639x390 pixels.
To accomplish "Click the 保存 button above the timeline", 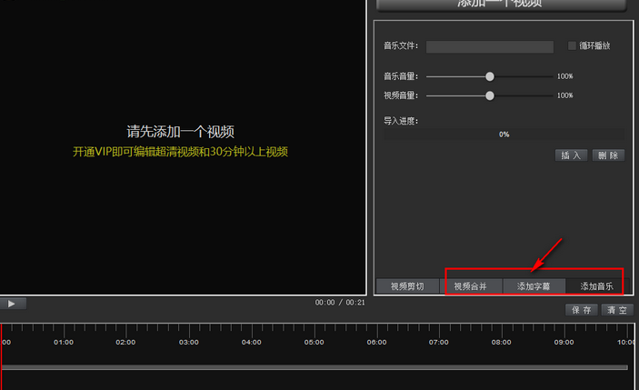I will 582,310.
